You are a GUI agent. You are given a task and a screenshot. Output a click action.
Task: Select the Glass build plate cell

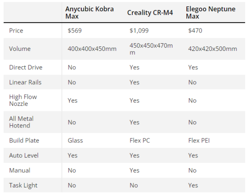point(75,141)
